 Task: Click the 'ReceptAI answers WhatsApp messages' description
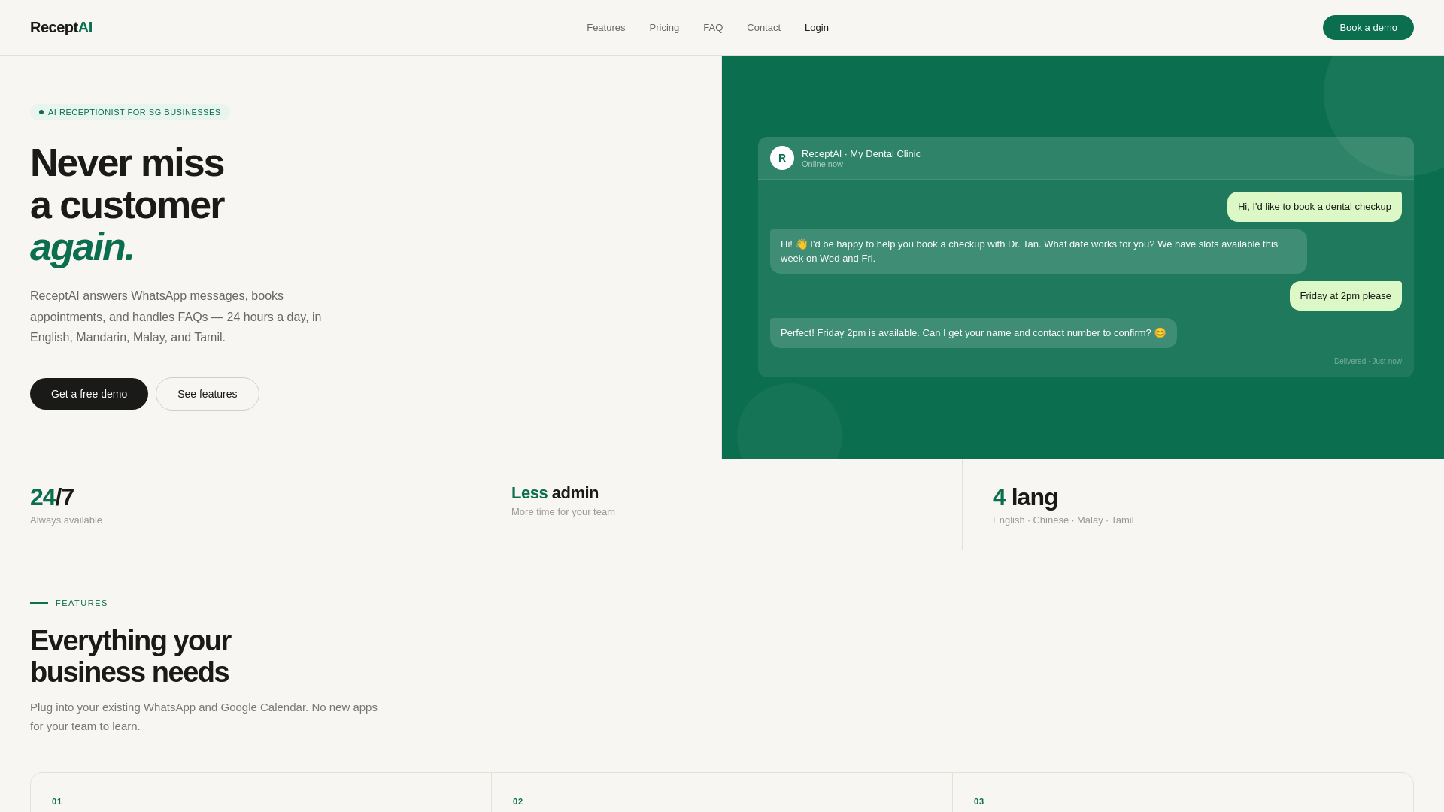coord(176,317)
